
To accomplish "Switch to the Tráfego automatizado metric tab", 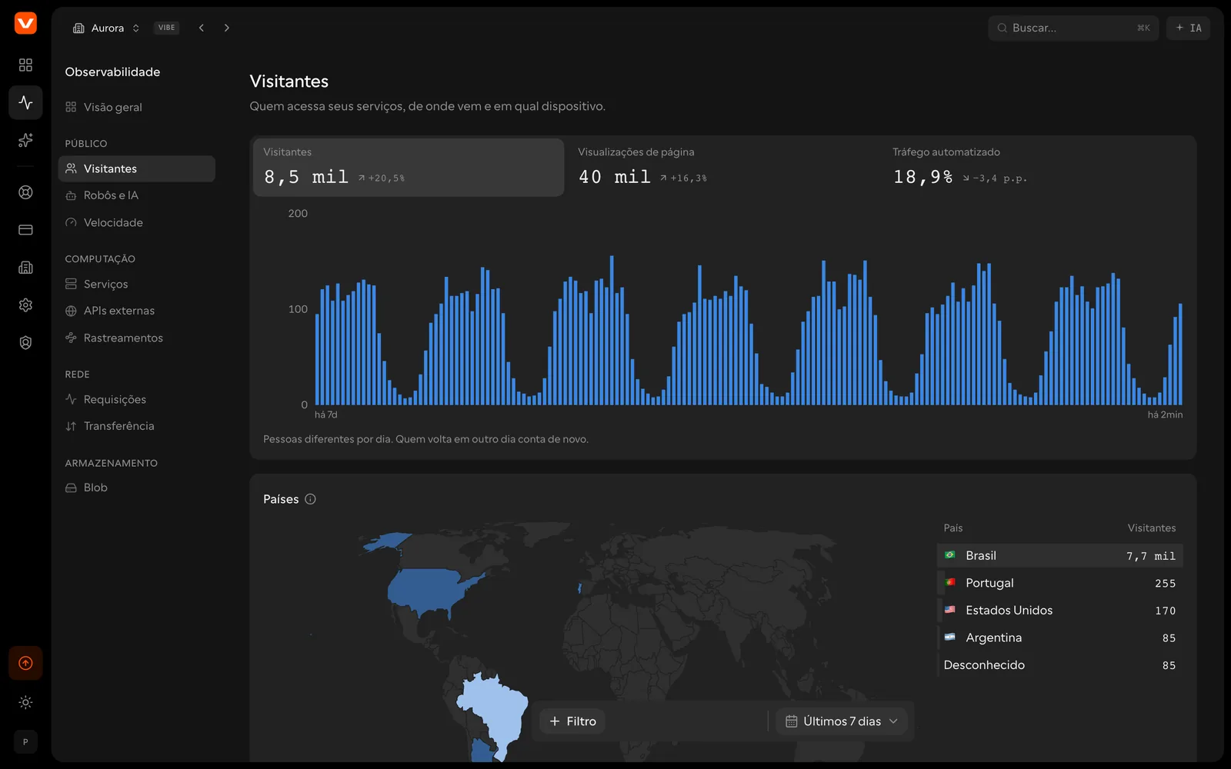I will tap(1038, 168).
